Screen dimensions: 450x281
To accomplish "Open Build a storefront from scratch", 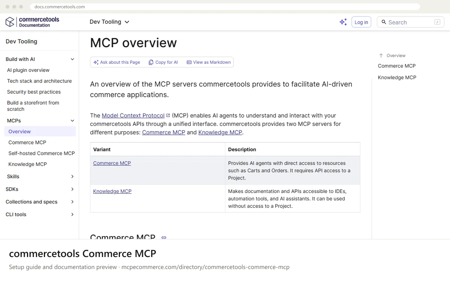I will click(x=33, y=106).
